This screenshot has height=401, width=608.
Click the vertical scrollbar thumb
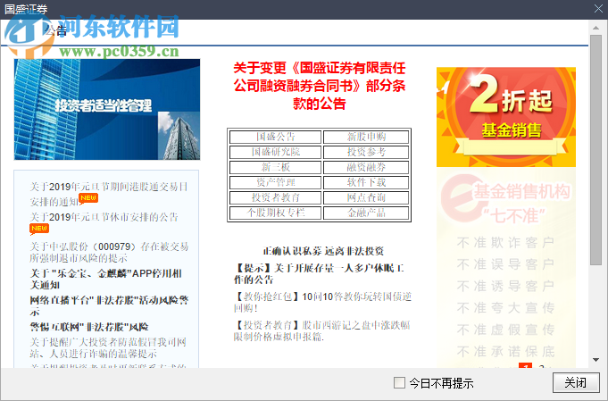pyautogui.click(x=596, y=150)
